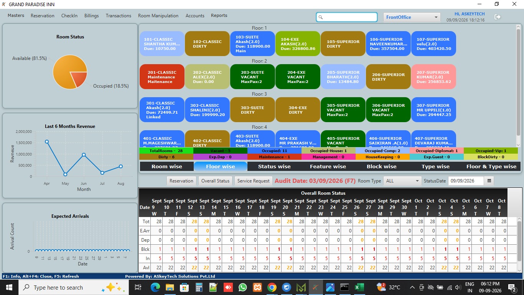
Task: Select the Floor wise tab
Action: click(x=221, y=166)
